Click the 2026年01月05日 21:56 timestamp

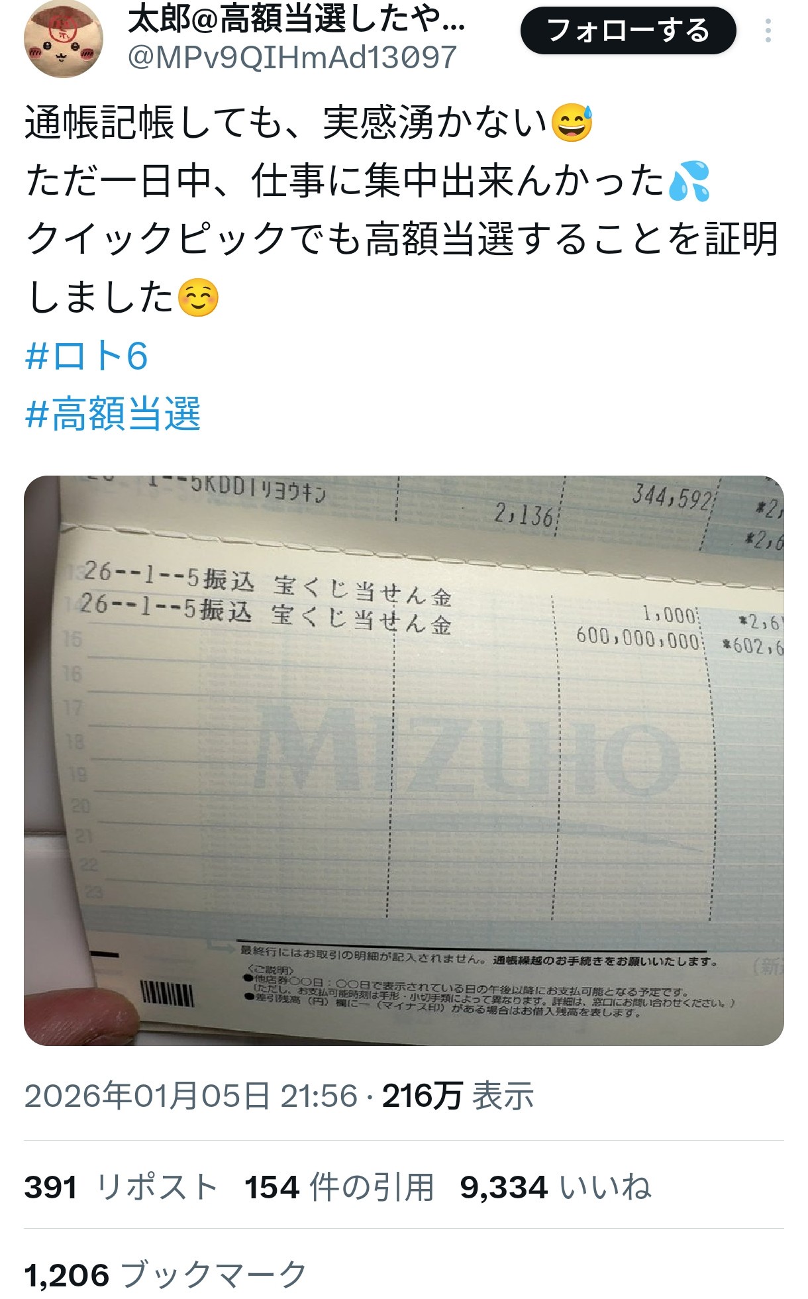coord(191,1096)
